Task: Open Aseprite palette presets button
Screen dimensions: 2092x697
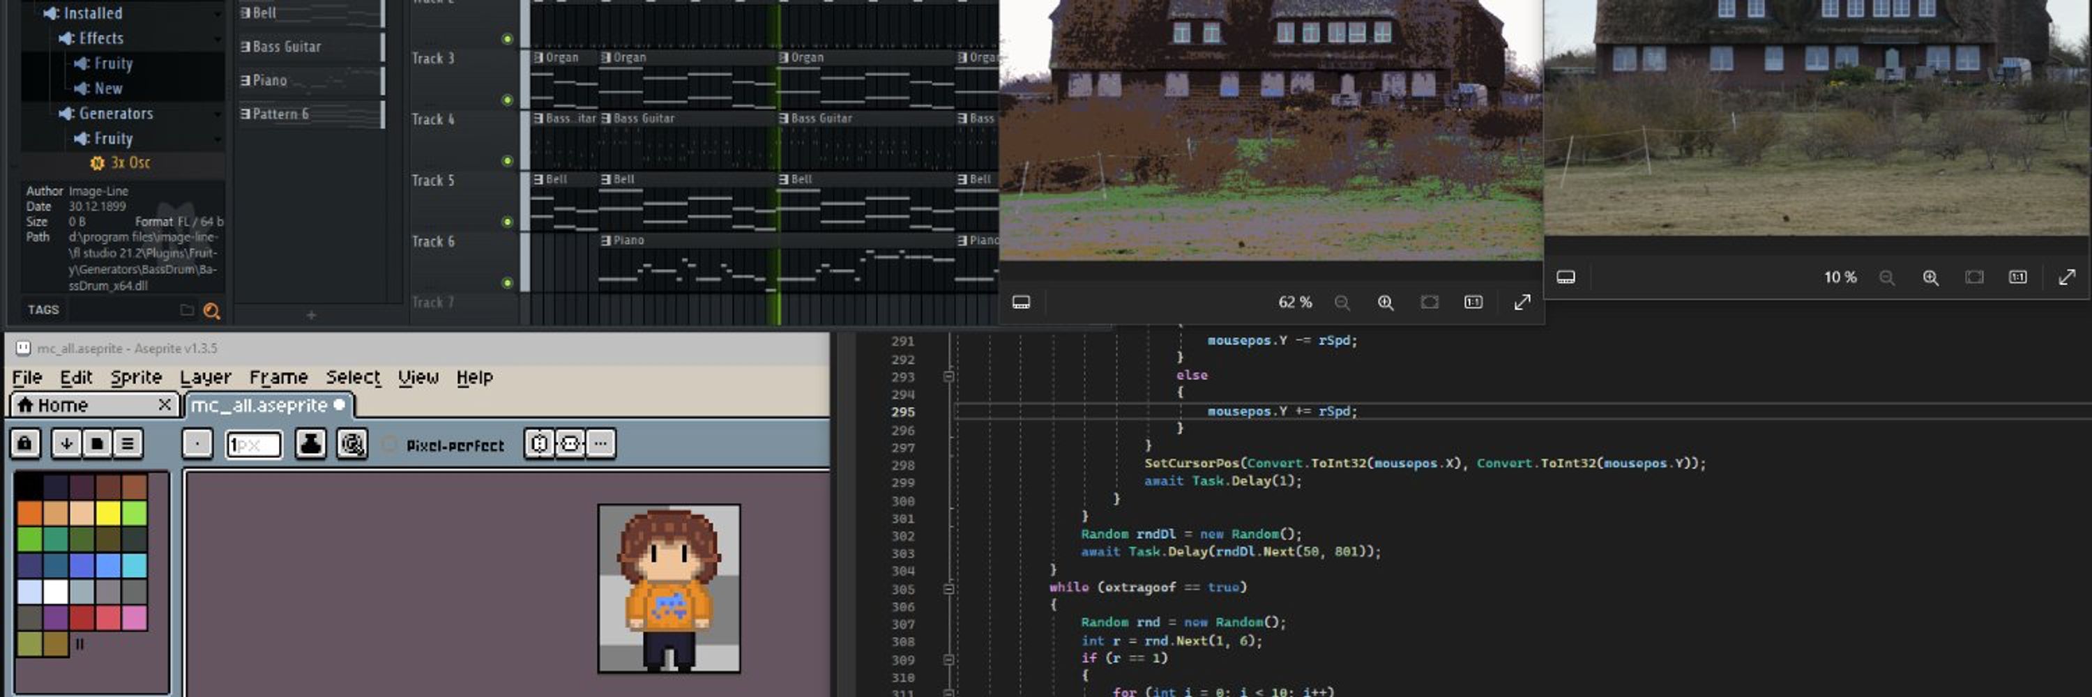Action: click(97, 444)
